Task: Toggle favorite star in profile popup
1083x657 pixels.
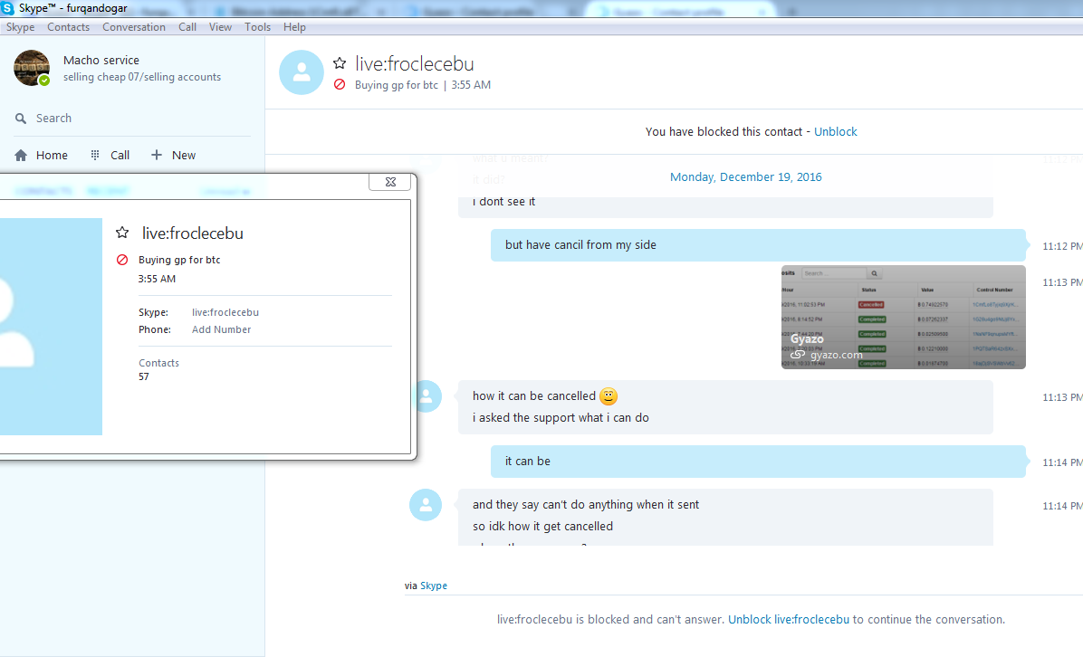Action: click(122, 233)
